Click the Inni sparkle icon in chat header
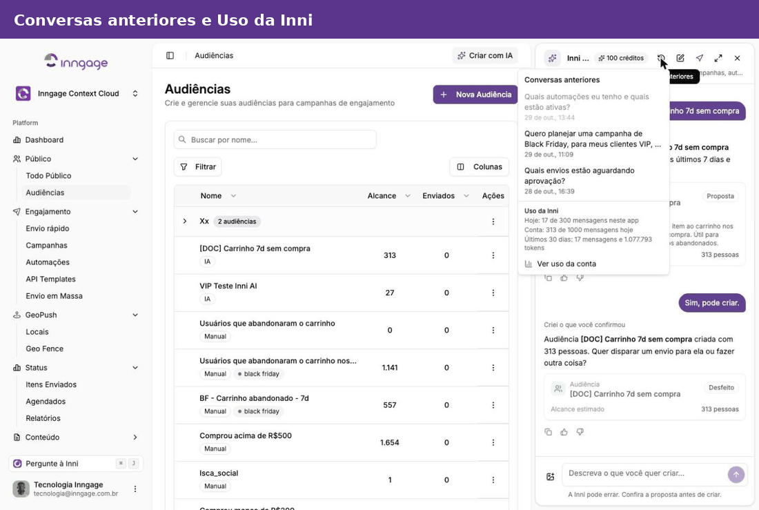 [552, 58]
